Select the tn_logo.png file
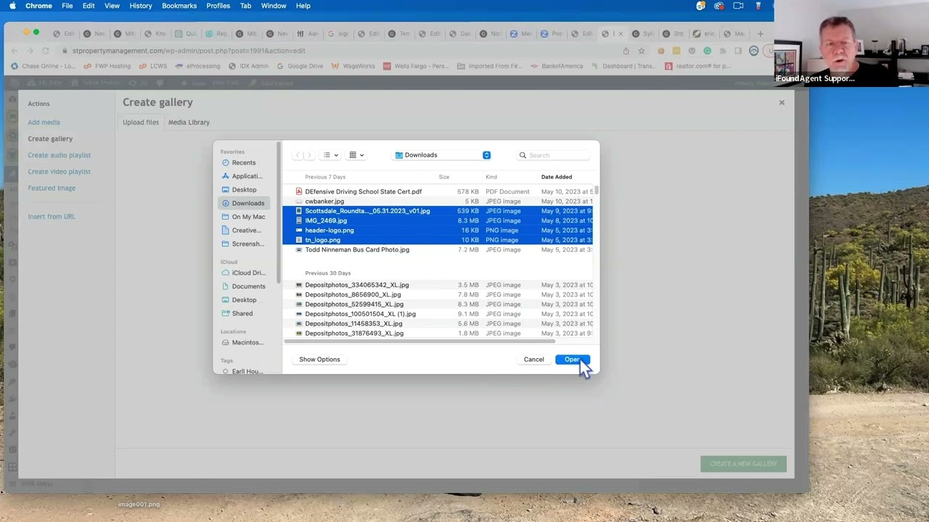Image resolution: width=929 pixels, height=522 pixels. (x=438, y=240)
